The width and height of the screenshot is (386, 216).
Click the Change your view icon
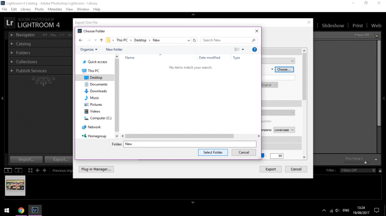(237, 50)
